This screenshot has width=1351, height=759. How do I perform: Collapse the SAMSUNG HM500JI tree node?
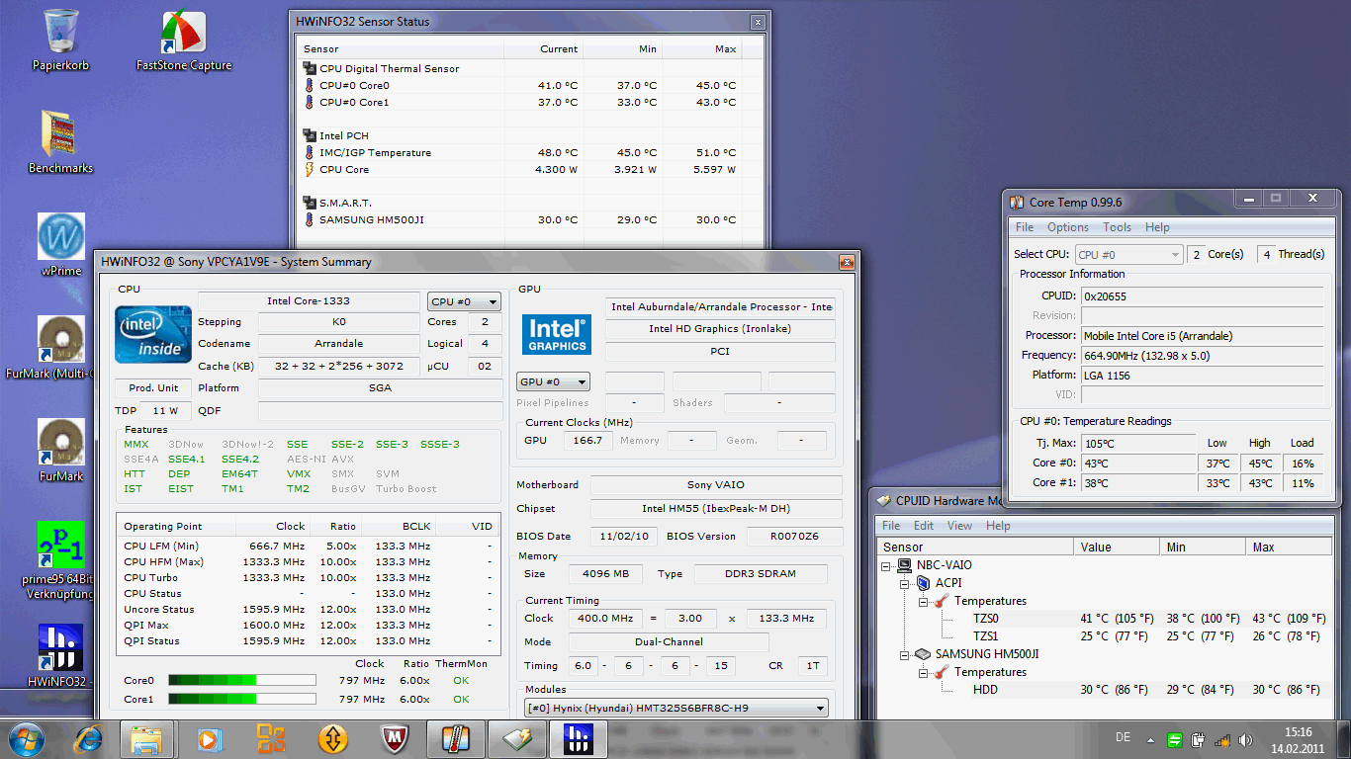pos(906,654)
